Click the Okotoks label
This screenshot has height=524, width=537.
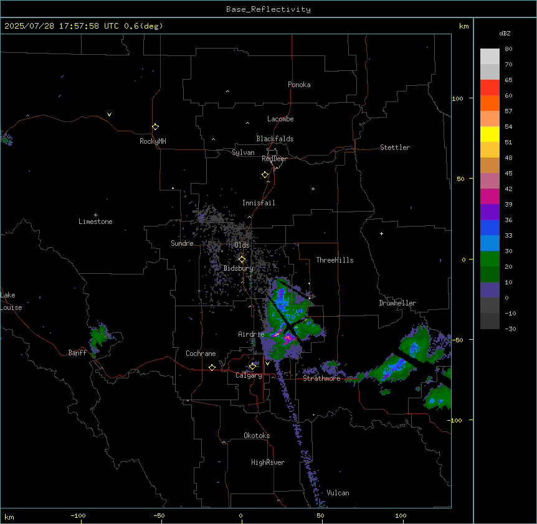coord(257,436)
